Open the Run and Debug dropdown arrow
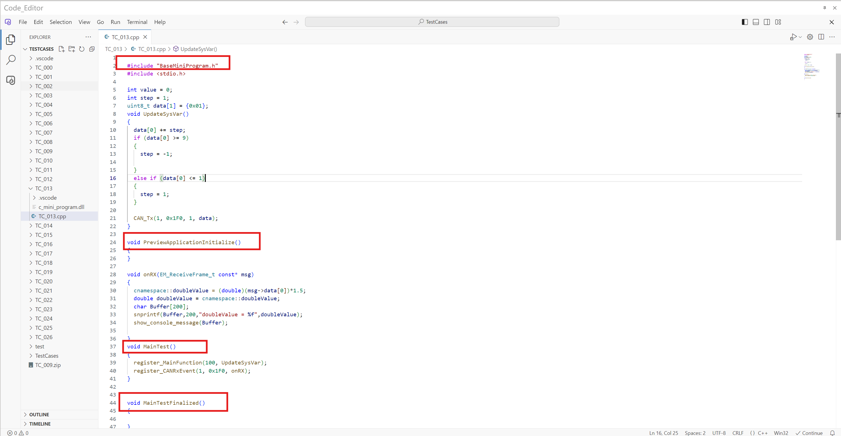The width and height of the screenshot is (841, 436). [x=800, y=37]
